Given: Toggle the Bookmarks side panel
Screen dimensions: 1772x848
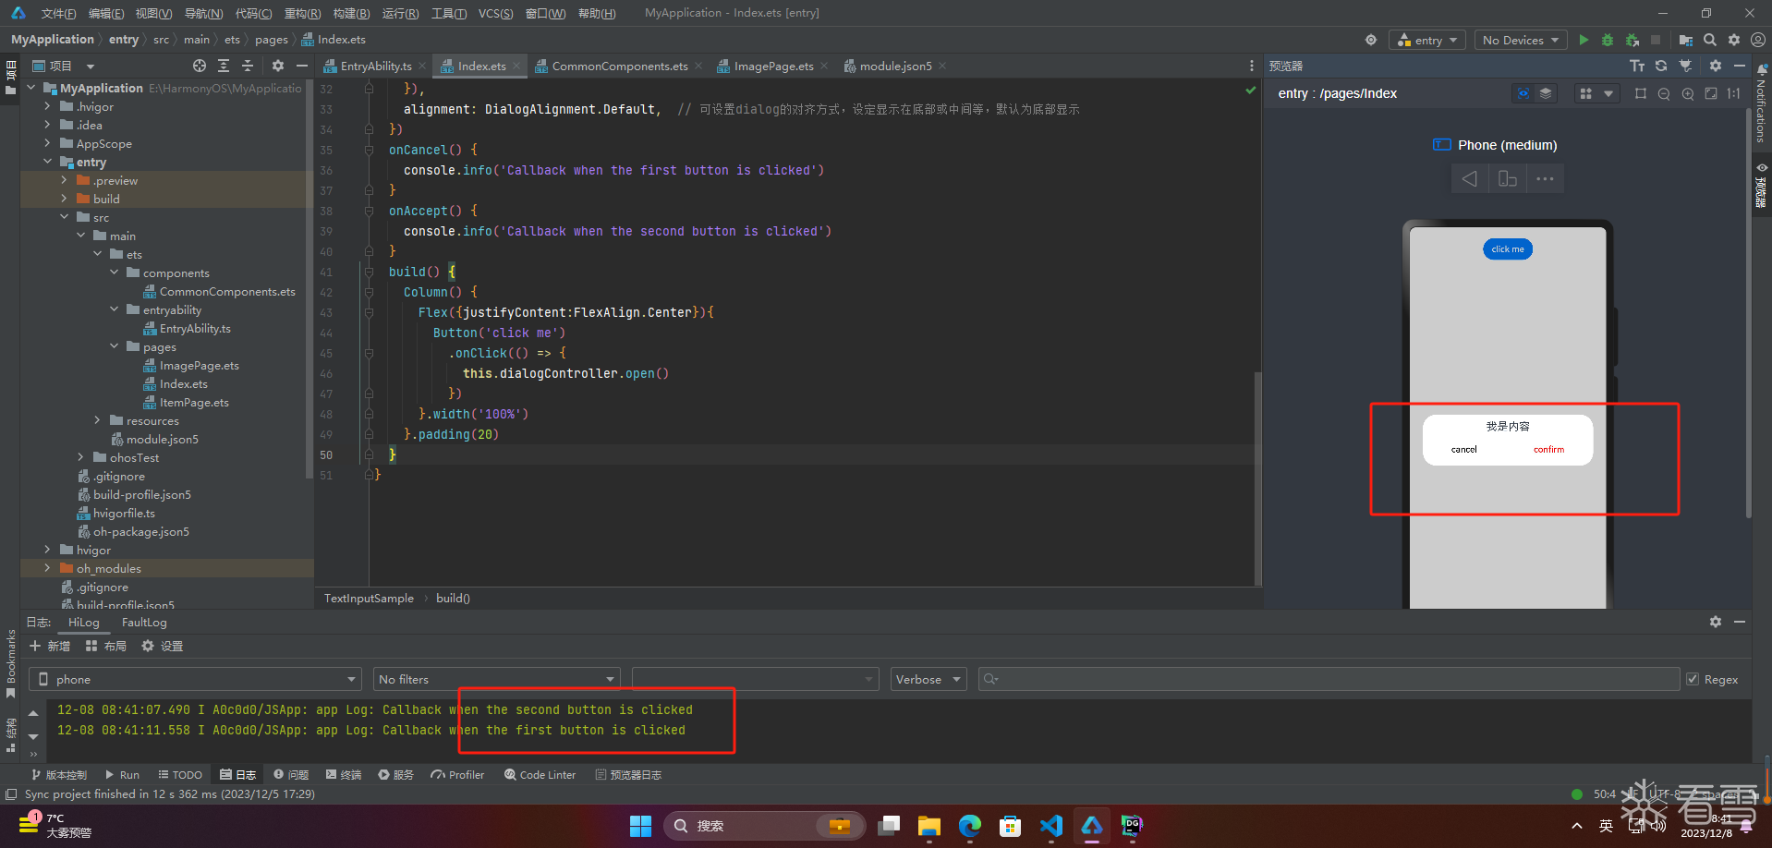Looking at the screenshot, I should 11,663.
